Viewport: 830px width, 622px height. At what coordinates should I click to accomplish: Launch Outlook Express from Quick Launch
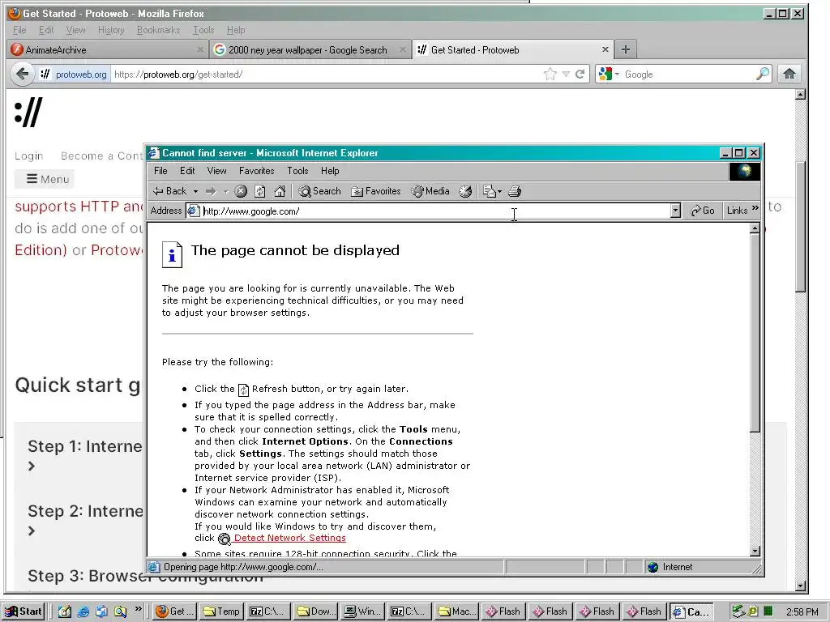[x=101, y=612]
